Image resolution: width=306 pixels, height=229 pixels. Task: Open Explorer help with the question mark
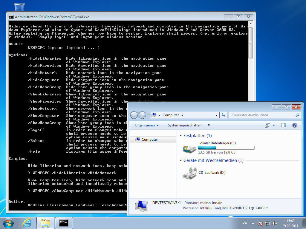coord(294,125)
